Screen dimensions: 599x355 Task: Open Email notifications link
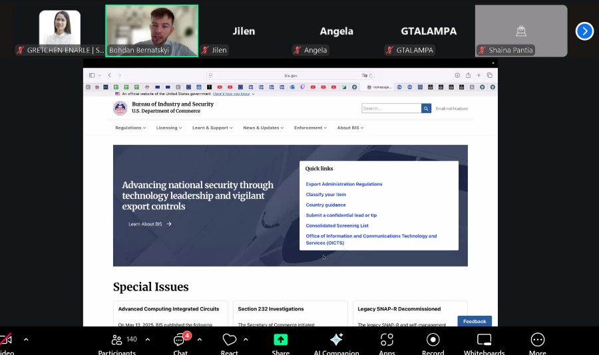click(451, 109)
